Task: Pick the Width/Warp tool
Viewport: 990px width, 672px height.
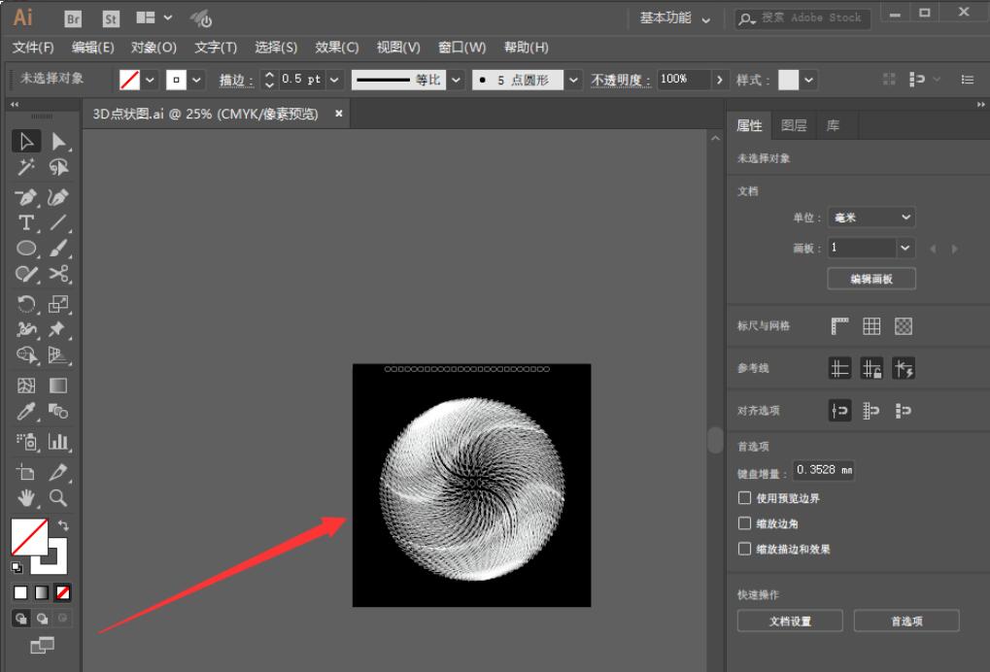Action: [x=26, y=329]
